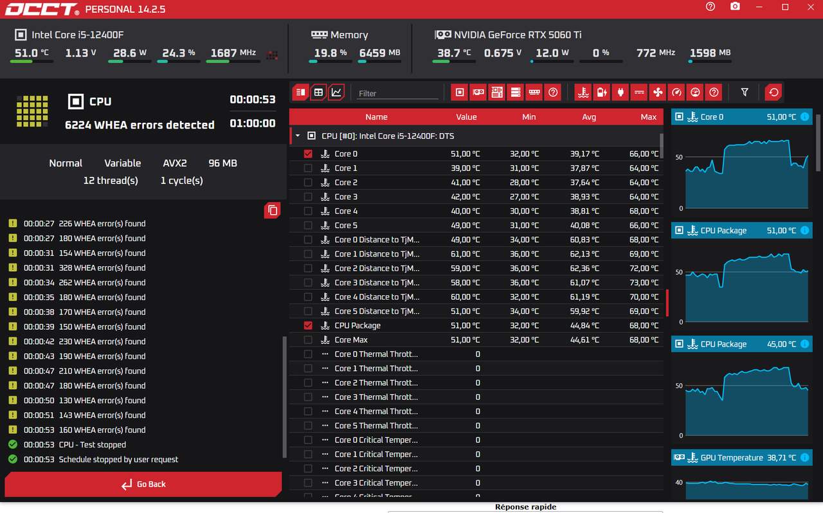Click the Filter text field
This screenshot has width=823, height=513.
pos(397,93)
